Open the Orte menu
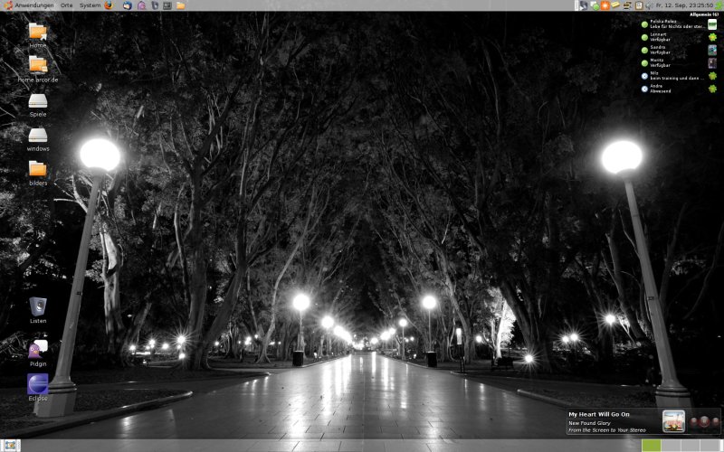Screen dimensions: 724x452 [x=66, y=5]
